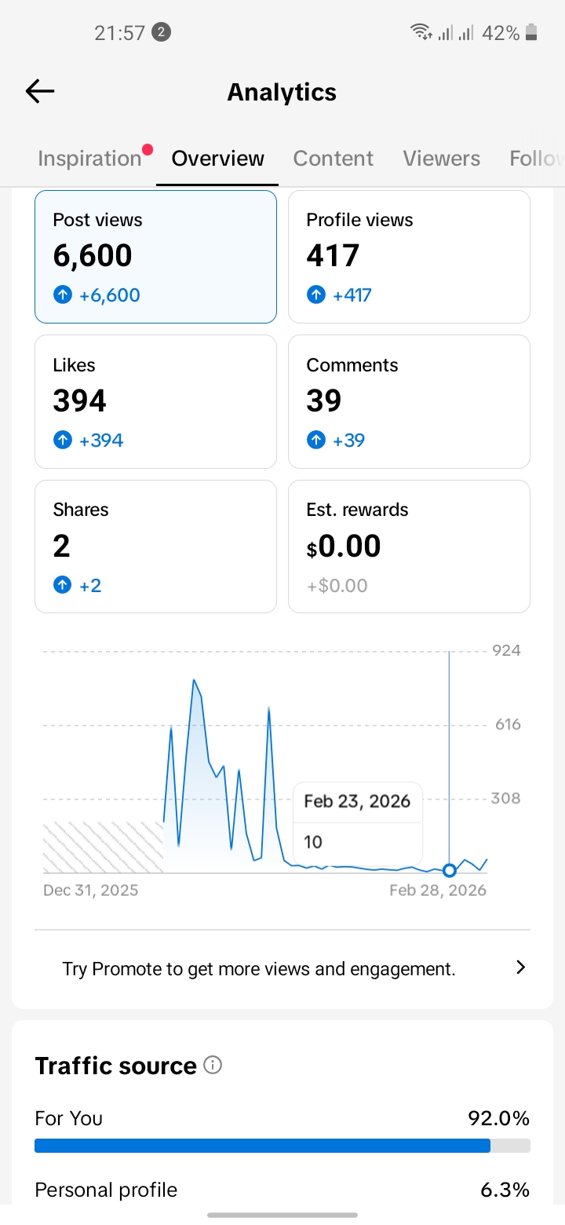Open the Inspiration tab
This screenshot has height=1225, width=565.
(x=89, y=159)
